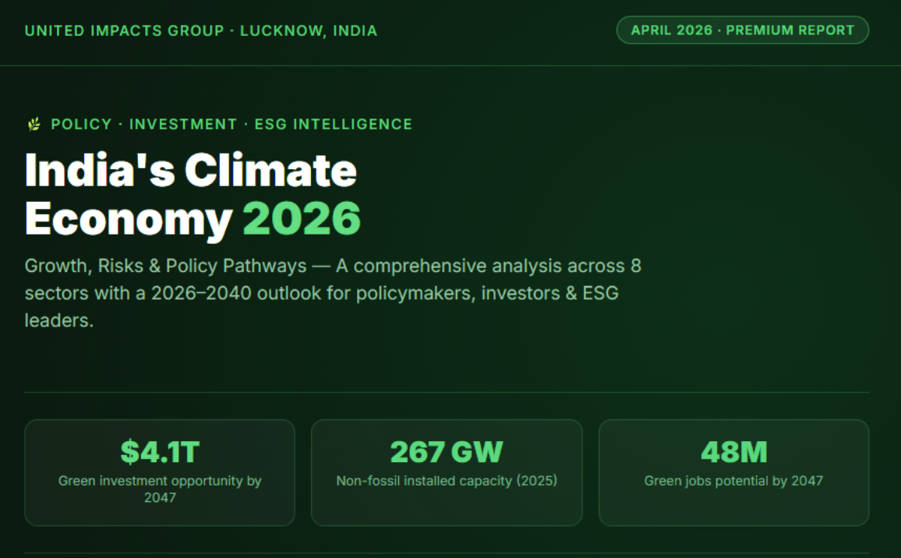Click the green 2026 text in the title
Screen dimensions: 901x558
[301, 219]
